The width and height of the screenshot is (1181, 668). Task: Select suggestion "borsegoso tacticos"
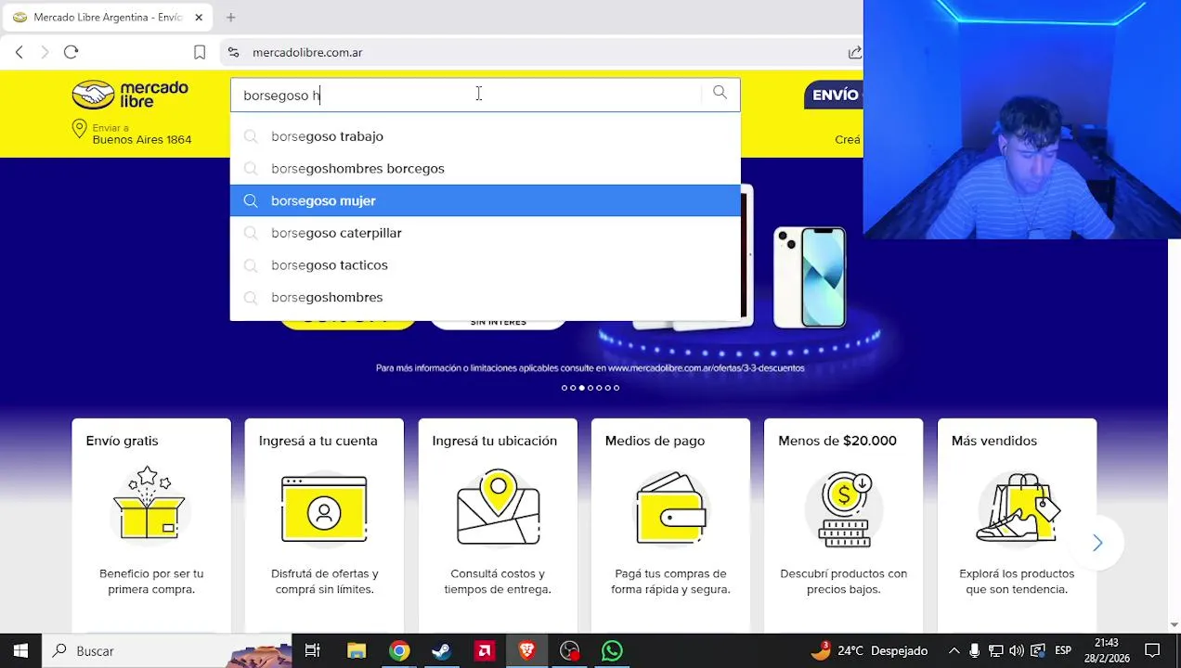tap(486, 265)
